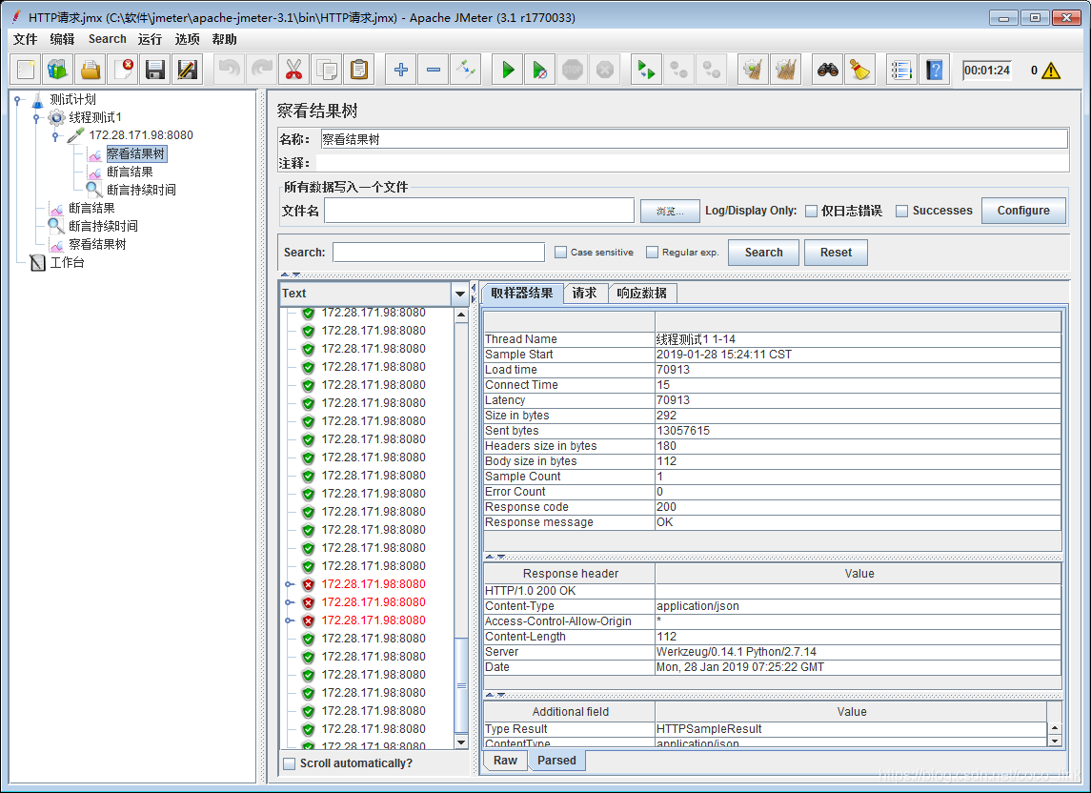Click the results list scrollbar thumb

(461, 685)
